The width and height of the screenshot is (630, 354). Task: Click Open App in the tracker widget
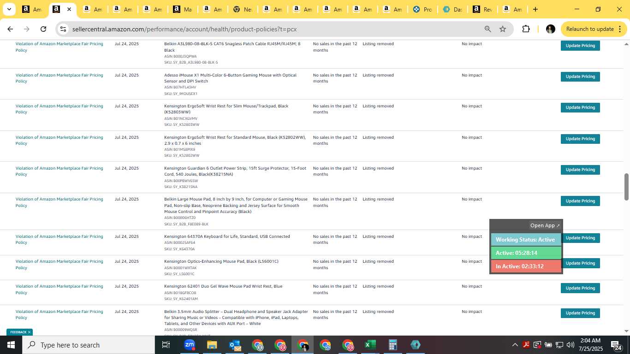[545, 225]
